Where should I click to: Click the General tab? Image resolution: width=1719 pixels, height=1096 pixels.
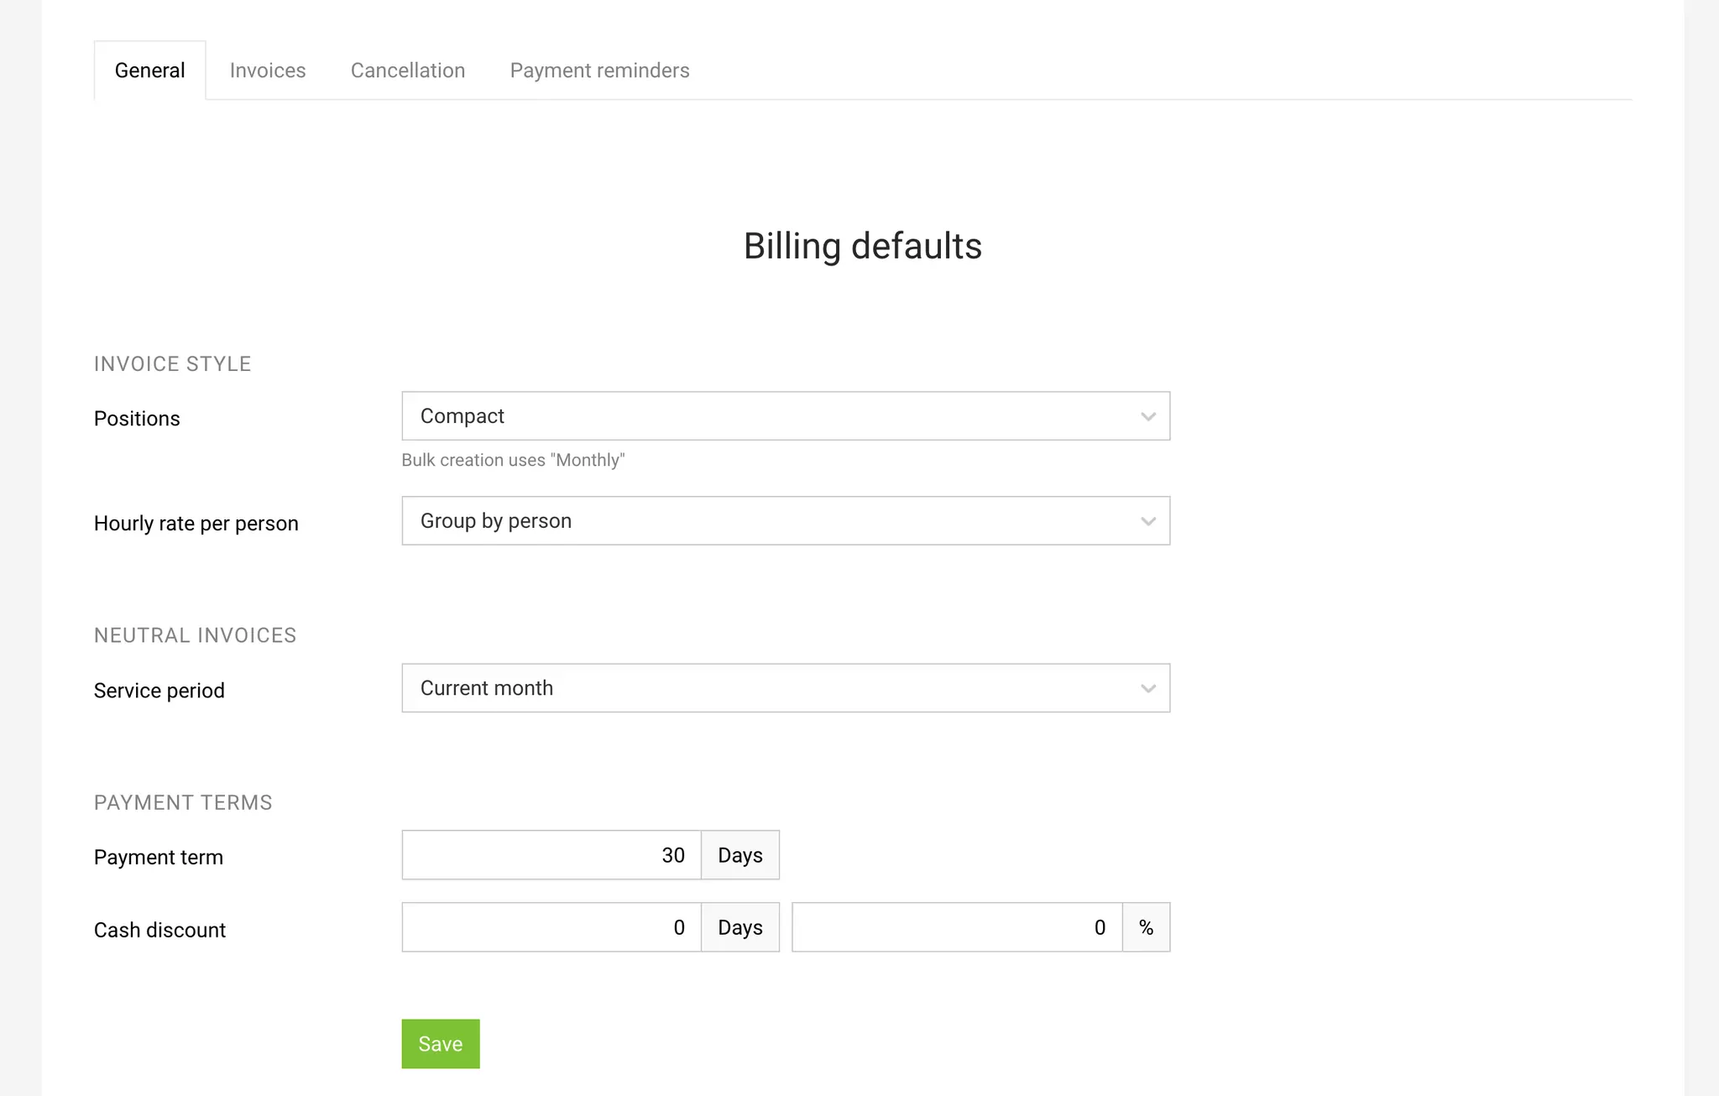(150, 69)
